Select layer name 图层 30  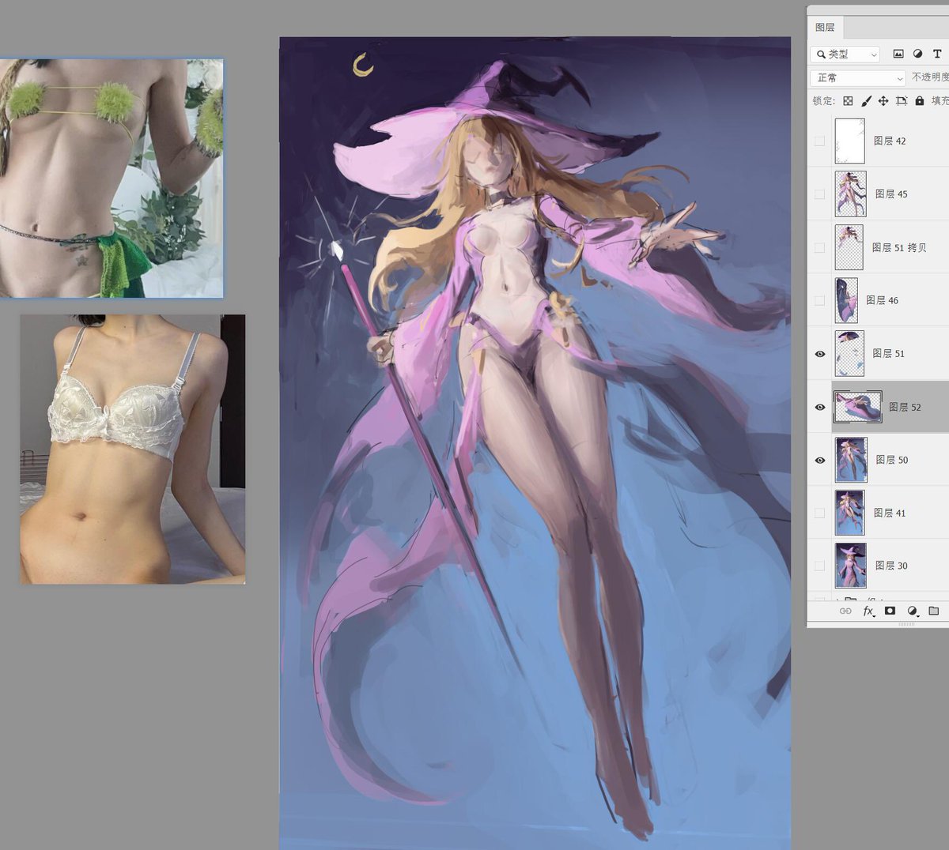tap(891, 566)
